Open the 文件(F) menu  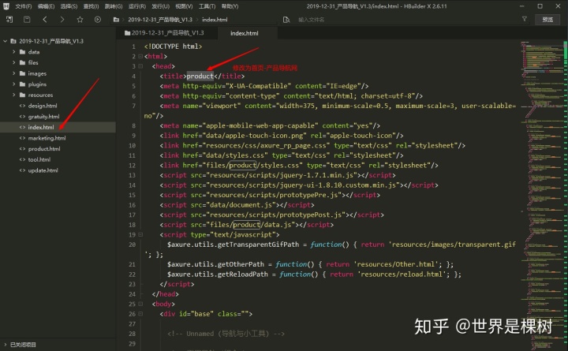point(24,6)
